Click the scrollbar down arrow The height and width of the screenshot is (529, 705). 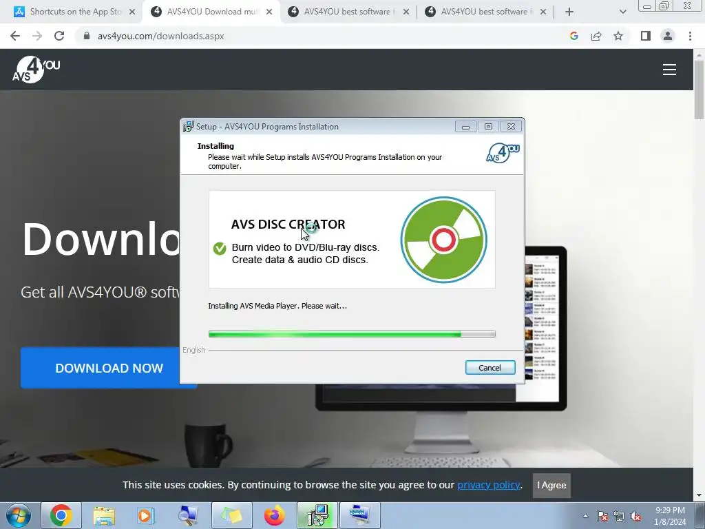point(699,495)
